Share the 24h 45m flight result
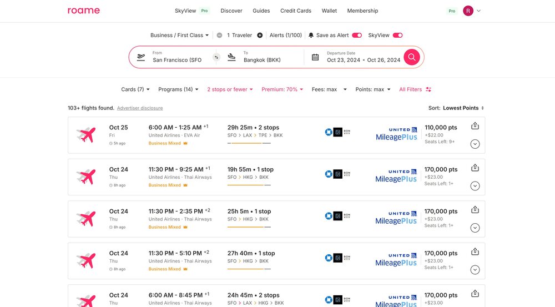This screenshot has width=555, height=307. tap(475, 294)
